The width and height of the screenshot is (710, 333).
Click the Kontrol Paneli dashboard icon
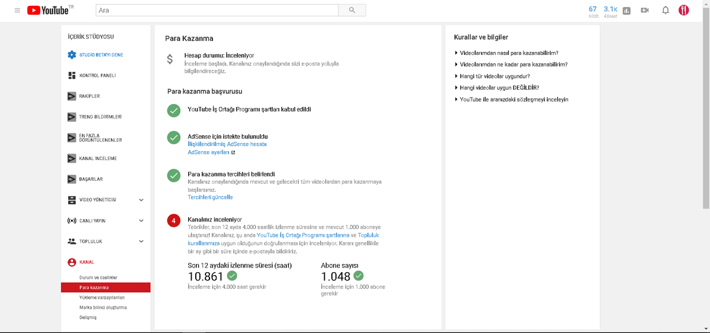(72, 76)
